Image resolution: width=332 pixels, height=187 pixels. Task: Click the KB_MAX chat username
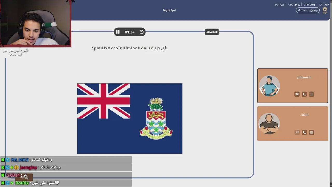pyautogui.click(x=20, y=160)
